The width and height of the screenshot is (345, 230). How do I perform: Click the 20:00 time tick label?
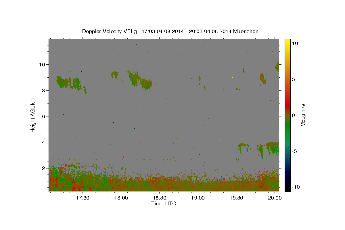(x=275, y=198)
